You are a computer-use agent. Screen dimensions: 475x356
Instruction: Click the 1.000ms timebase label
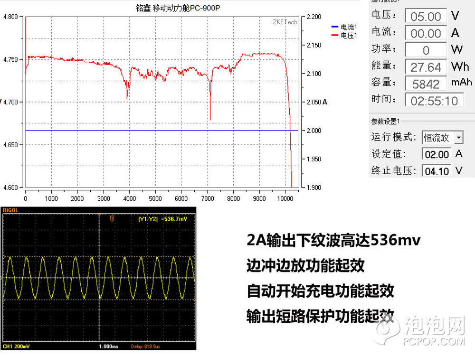pyautogui.click(x=108, y=347)
